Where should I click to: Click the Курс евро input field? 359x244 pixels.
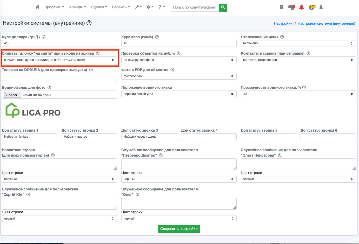[178, 43]
